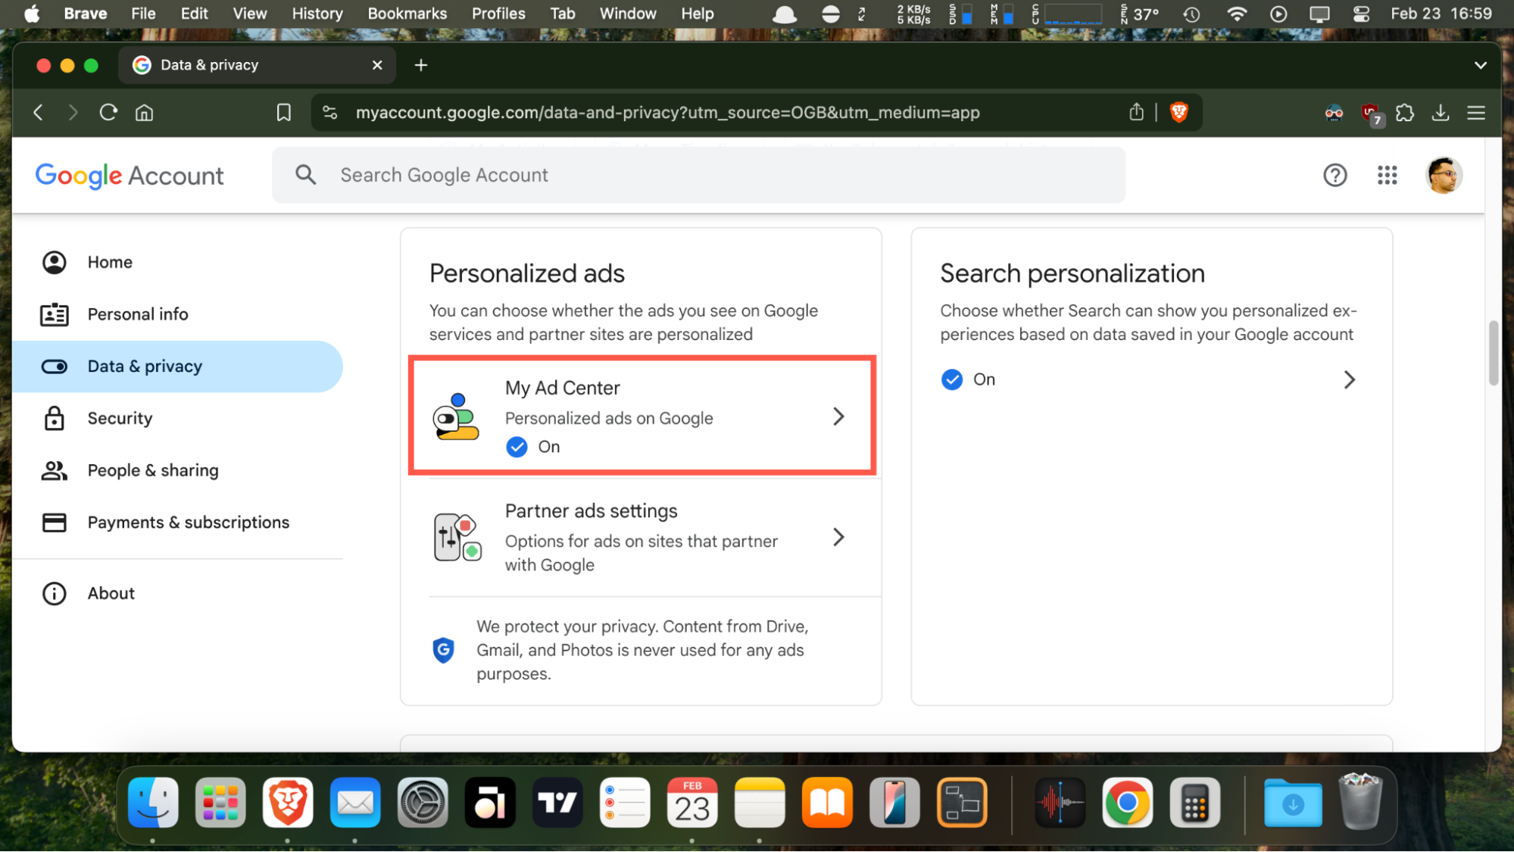The width and height of the screenshot is (1514, 852).
Task: Click the share page icon
Action: point(1136,112)
